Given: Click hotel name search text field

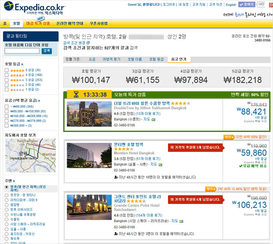Looking at the screenshot, I should tap(22, 51).
